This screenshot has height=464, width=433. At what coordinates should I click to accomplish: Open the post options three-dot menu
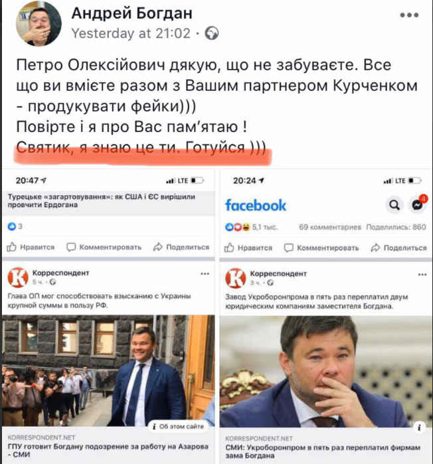pos(409,15)
